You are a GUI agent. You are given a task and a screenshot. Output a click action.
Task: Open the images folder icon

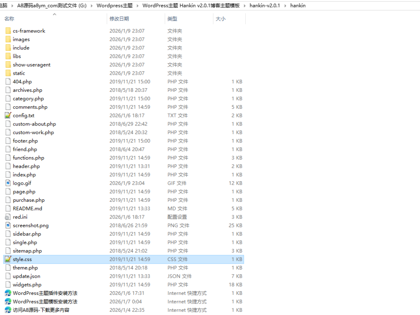pos(9,39)
